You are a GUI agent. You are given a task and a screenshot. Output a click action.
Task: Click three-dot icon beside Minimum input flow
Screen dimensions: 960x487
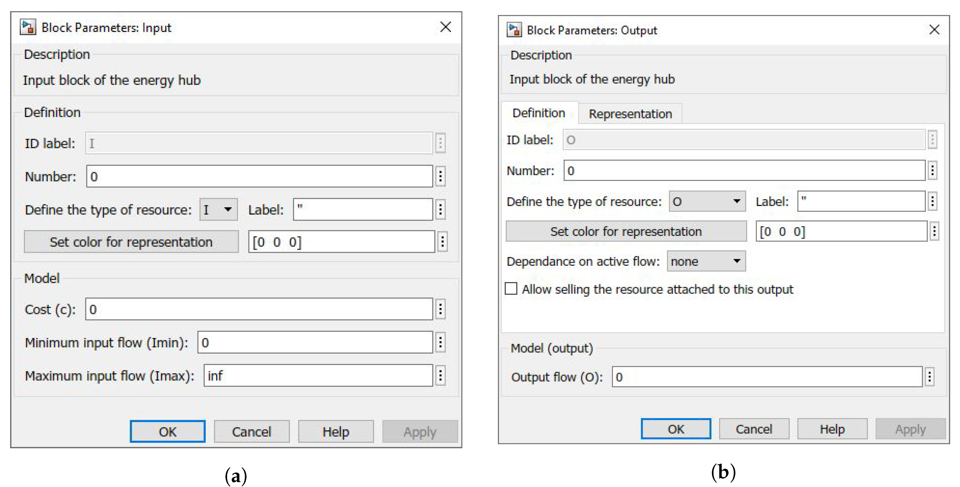(441, 342)
